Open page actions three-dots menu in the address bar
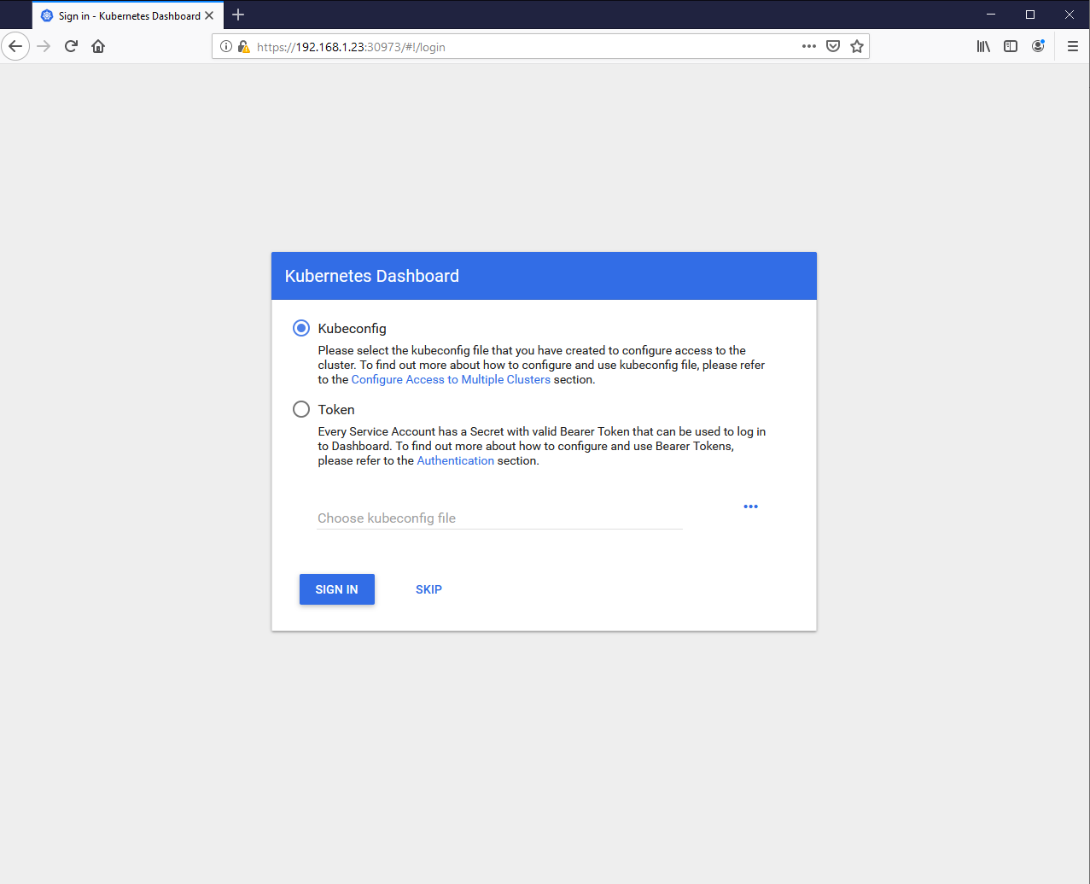 (809, 46)
